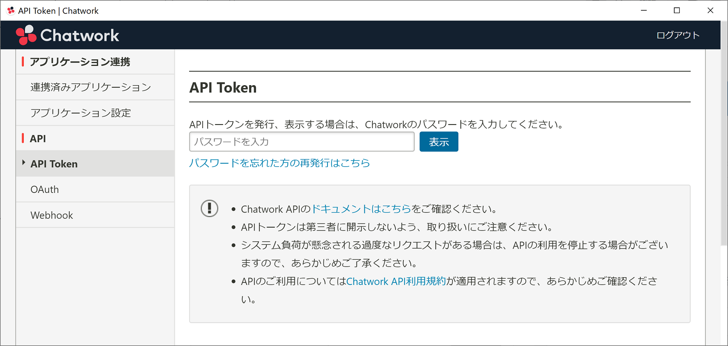The height and width of the screenshot is (346, 728).
Task: Open Webhook in sidebar
Action: click(x=95, y=215)
